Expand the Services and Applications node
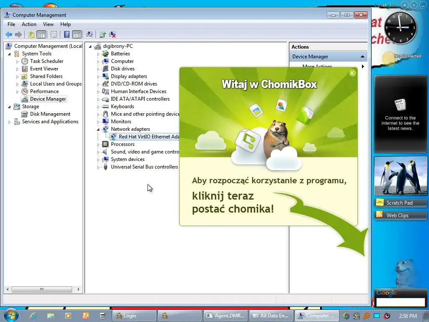The height and width of the screenshot is (322, 429). (x=9, y=122)
